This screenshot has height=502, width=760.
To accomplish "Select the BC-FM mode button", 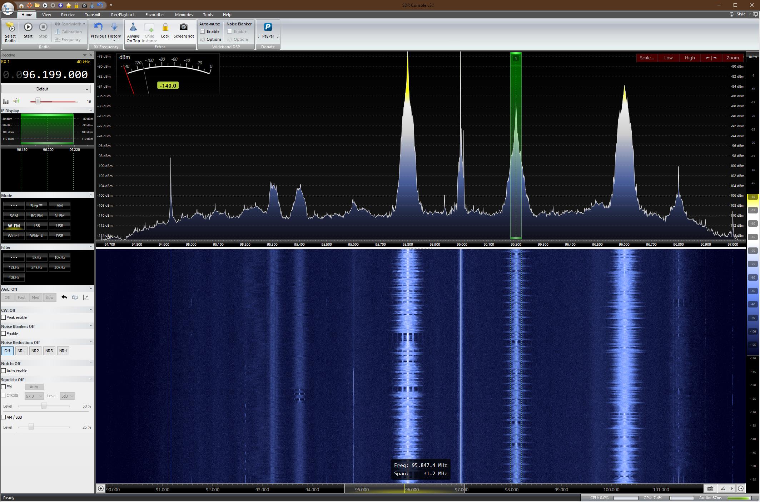I will 36,216.
